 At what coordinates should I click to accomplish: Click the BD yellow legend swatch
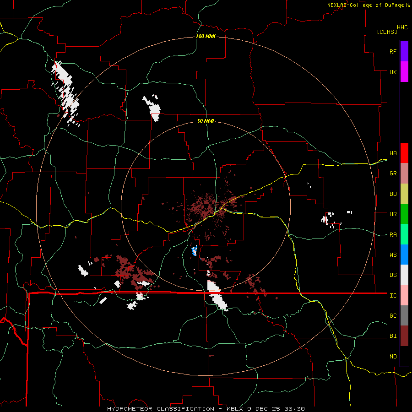coord(404,194)
